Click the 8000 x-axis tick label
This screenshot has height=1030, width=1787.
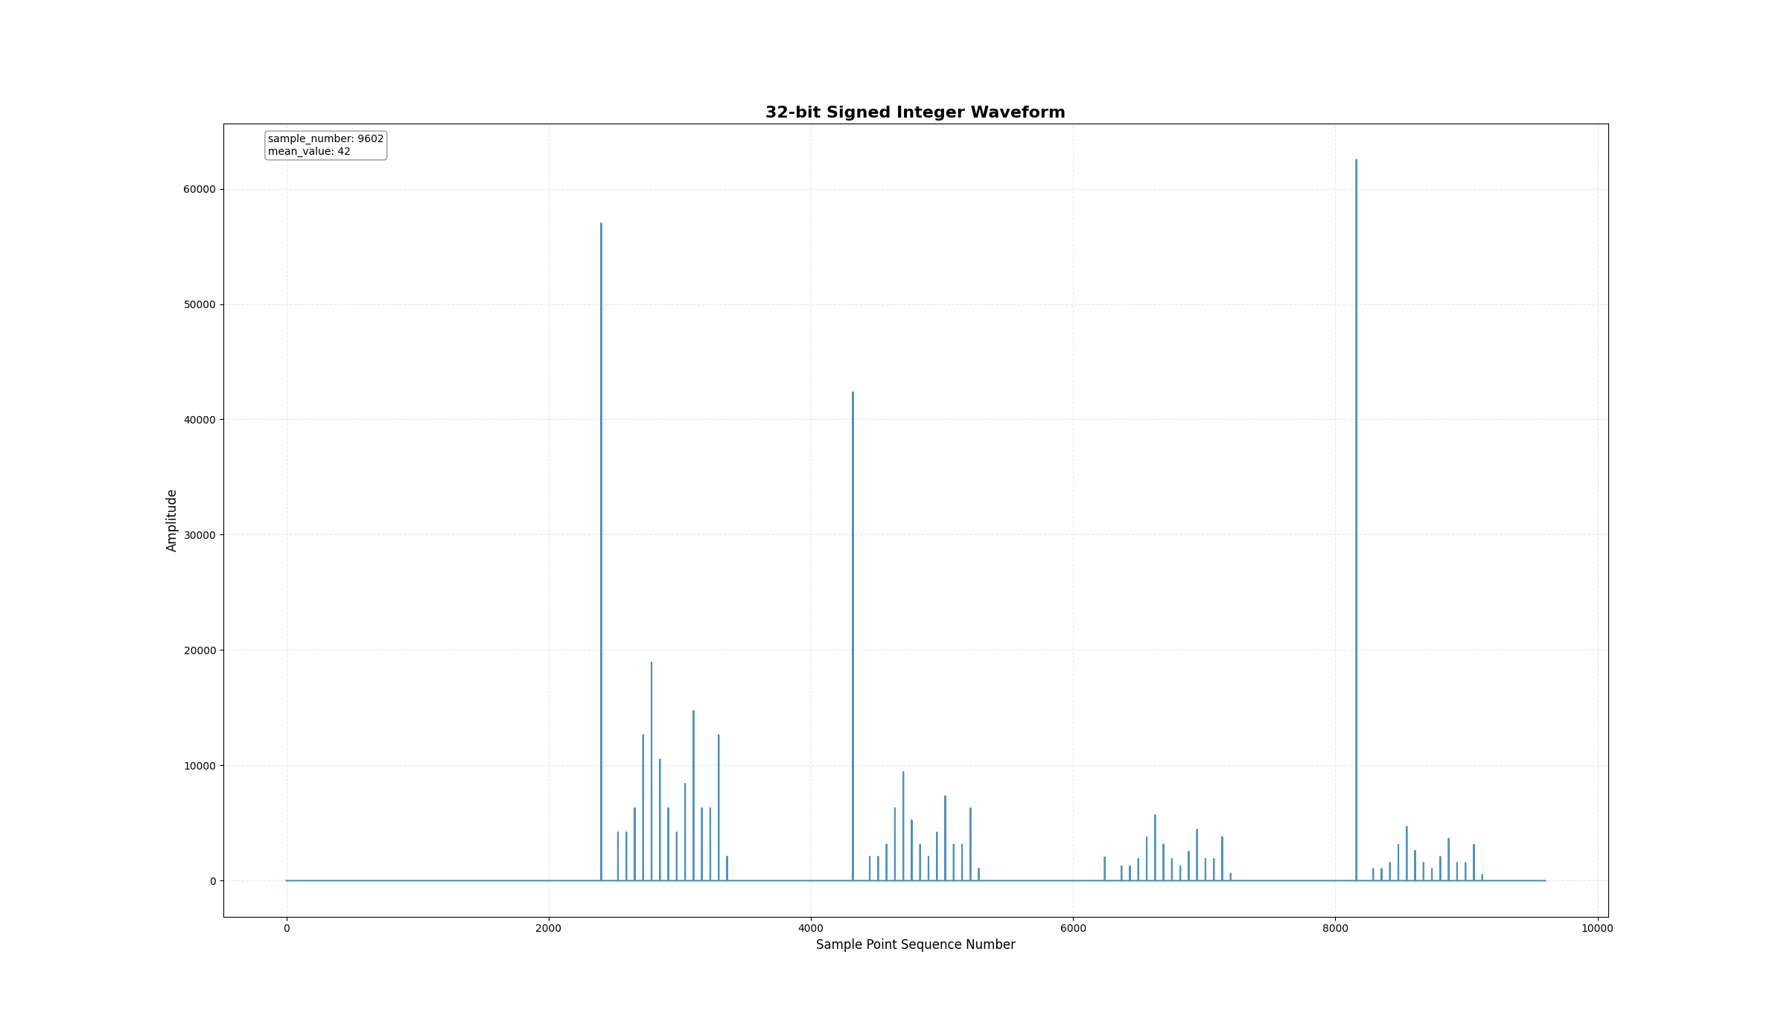[1335, 928]
